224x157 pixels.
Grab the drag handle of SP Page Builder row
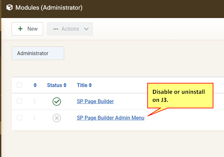[x=34, y=101]
